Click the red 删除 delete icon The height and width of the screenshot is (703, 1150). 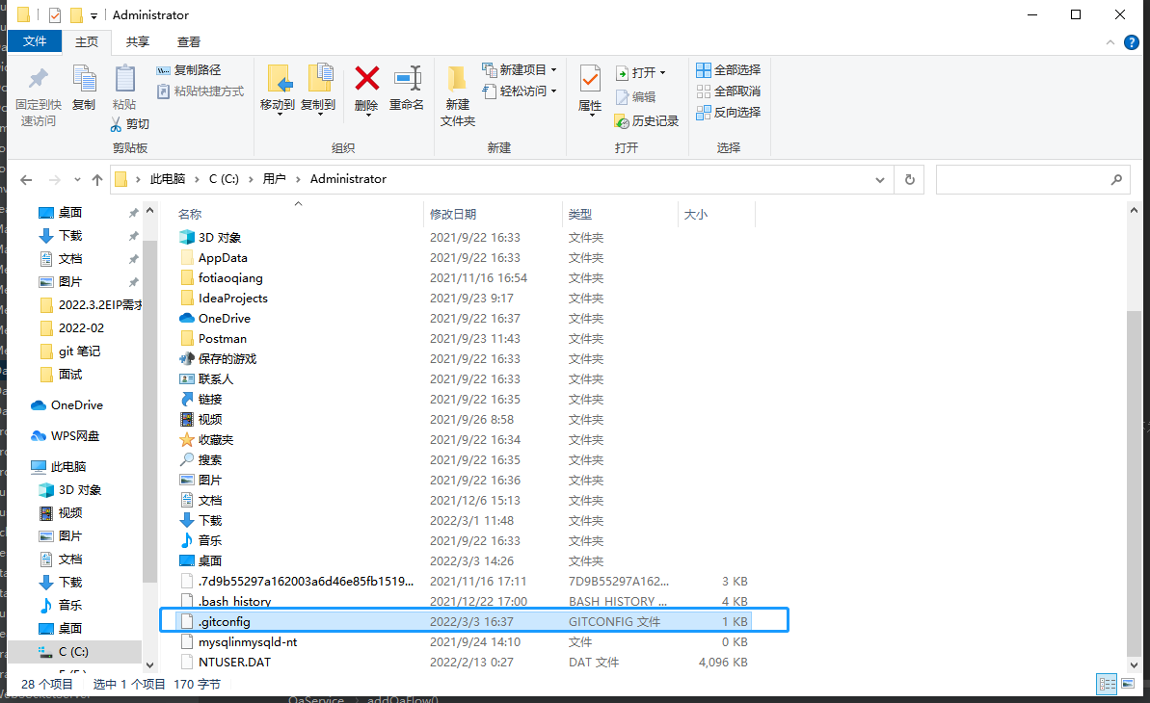click(366, 78)
